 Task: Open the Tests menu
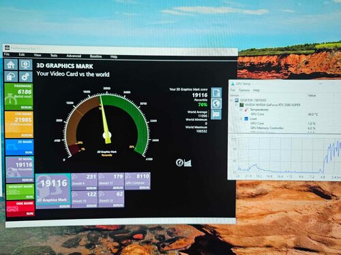coord(54,55)
